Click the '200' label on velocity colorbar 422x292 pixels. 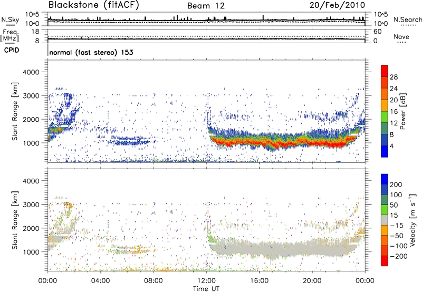[396, 184]
